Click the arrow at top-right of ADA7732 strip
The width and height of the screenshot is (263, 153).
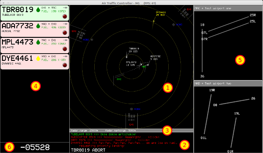pyautogui.click(x=65, y=23)
